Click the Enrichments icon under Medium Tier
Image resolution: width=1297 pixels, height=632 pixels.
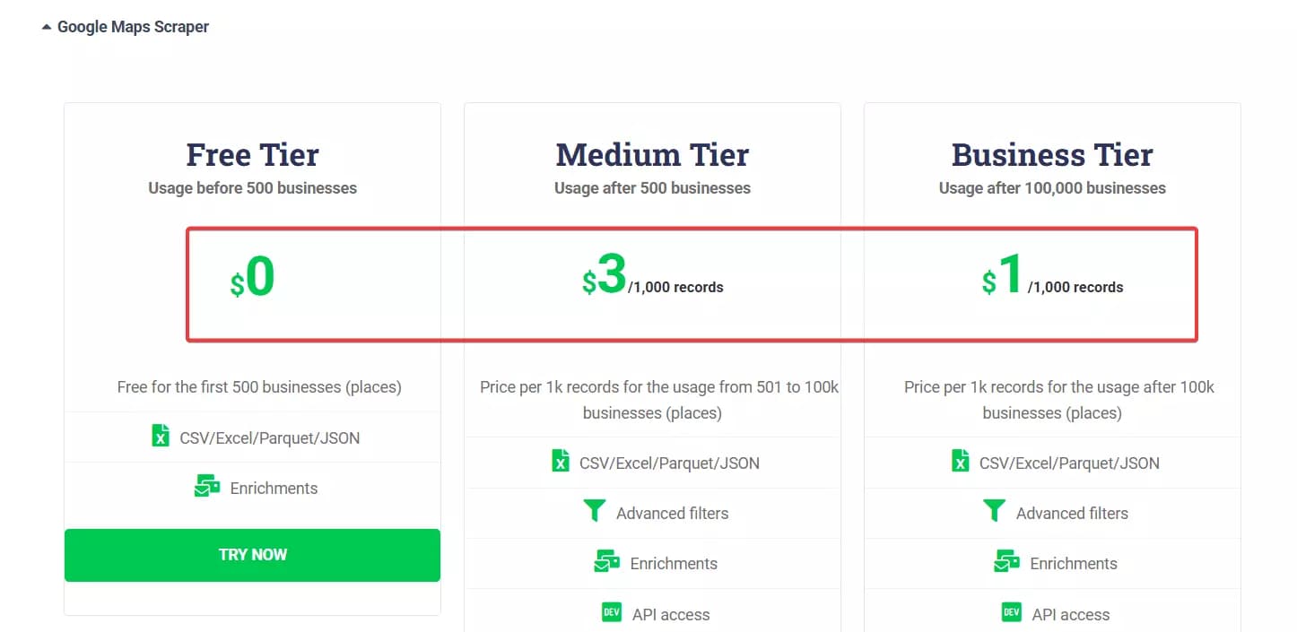point(607,562)
